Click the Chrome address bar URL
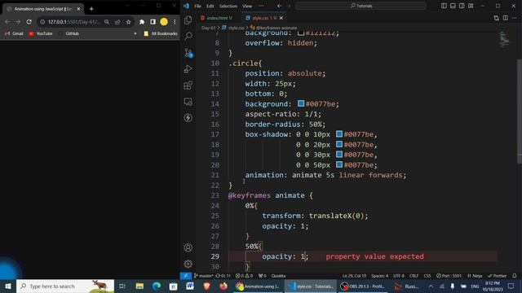The width and height of the screenshot is (522, 293). 73,22
